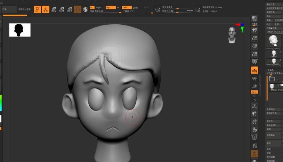Select the UMesh_PM3D head tool thumbnail

(x=274, y=41)
